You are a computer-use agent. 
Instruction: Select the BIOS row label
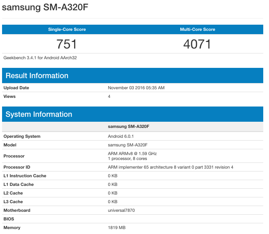(x=9, y=219)
